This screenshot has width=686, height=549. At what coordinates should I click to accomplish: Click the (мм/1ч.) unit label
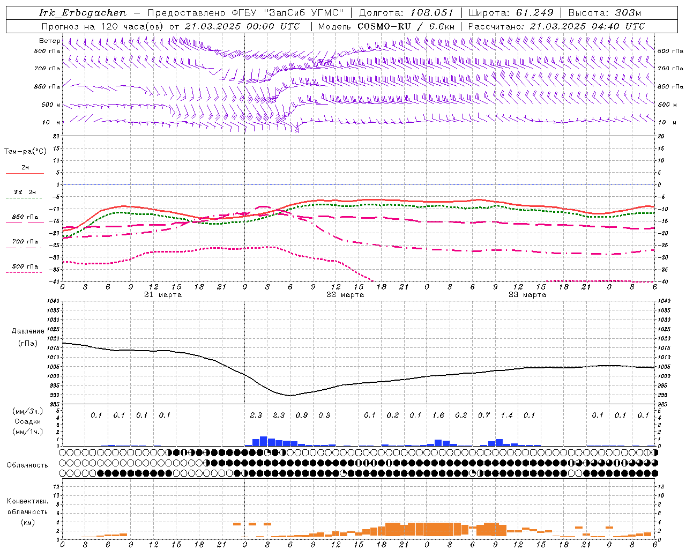point(27,432)
